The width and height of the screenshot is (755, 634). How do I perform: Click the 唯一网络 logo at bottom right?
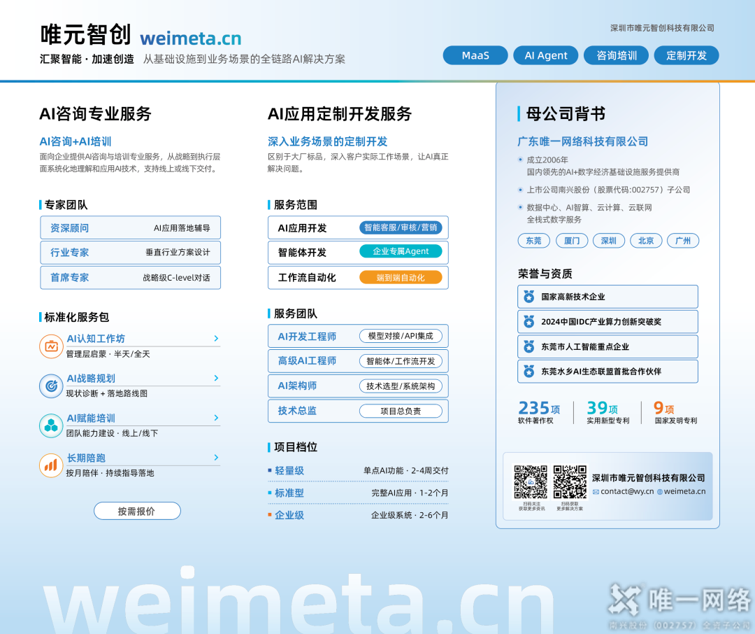[679, 600]
